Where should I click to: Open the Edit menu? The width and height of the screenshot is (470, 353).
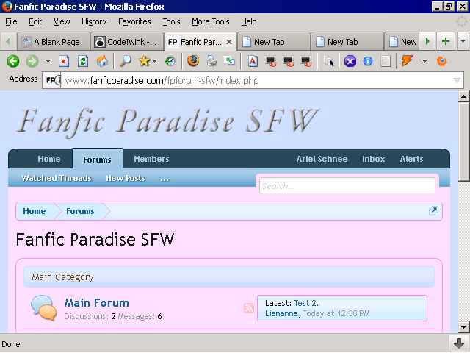[35, 21]
